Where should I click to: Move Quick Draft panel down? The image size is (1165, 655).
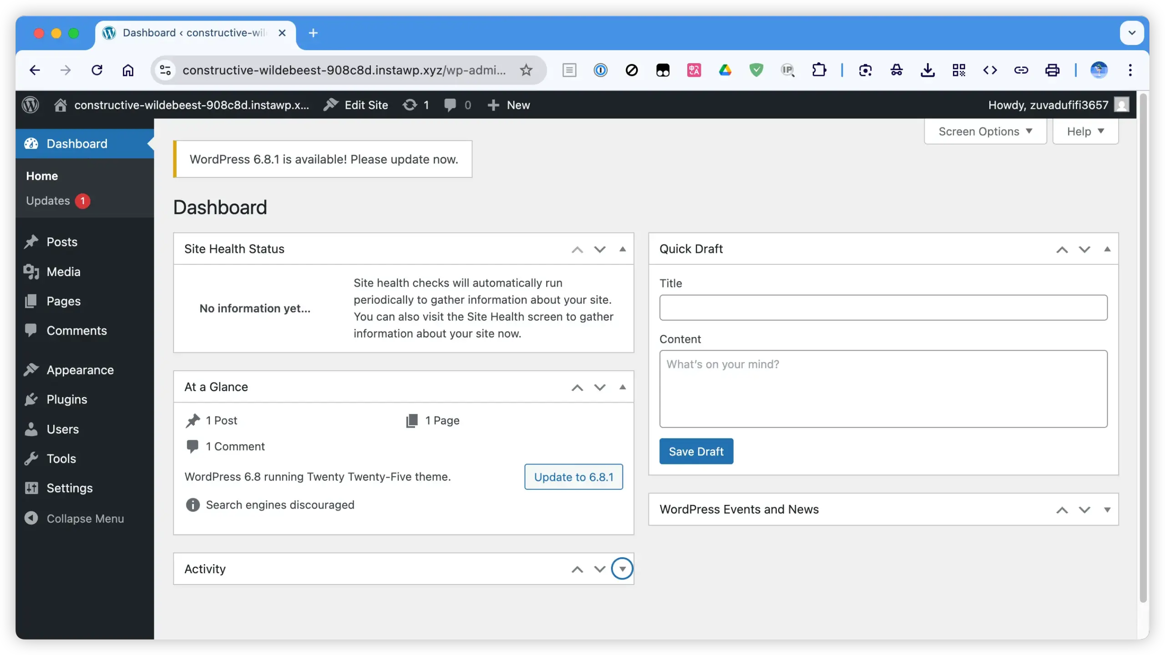click(x=1084, y=249)
